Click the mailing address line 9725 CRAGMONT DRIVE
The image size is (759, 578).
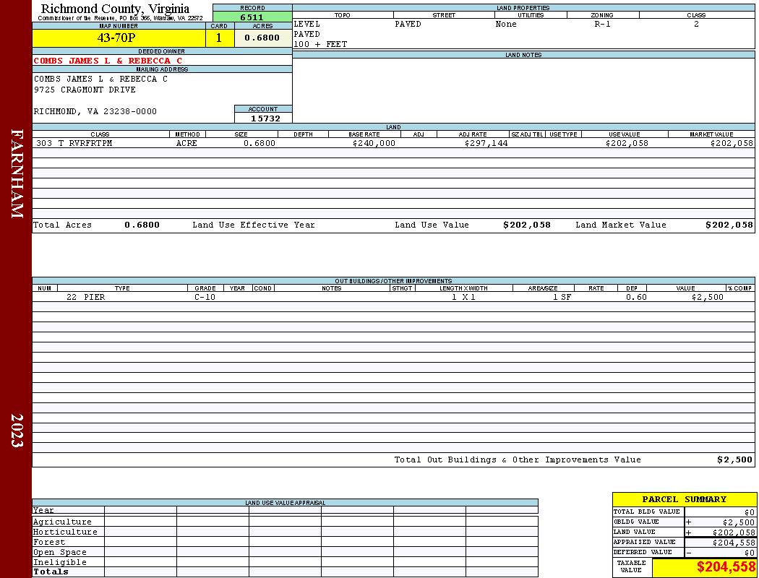tap(85, 90)
